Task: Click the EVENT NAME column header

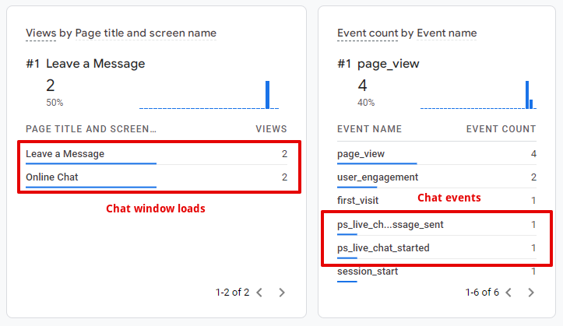Action: pyautogui.click(x=369, y=129)
